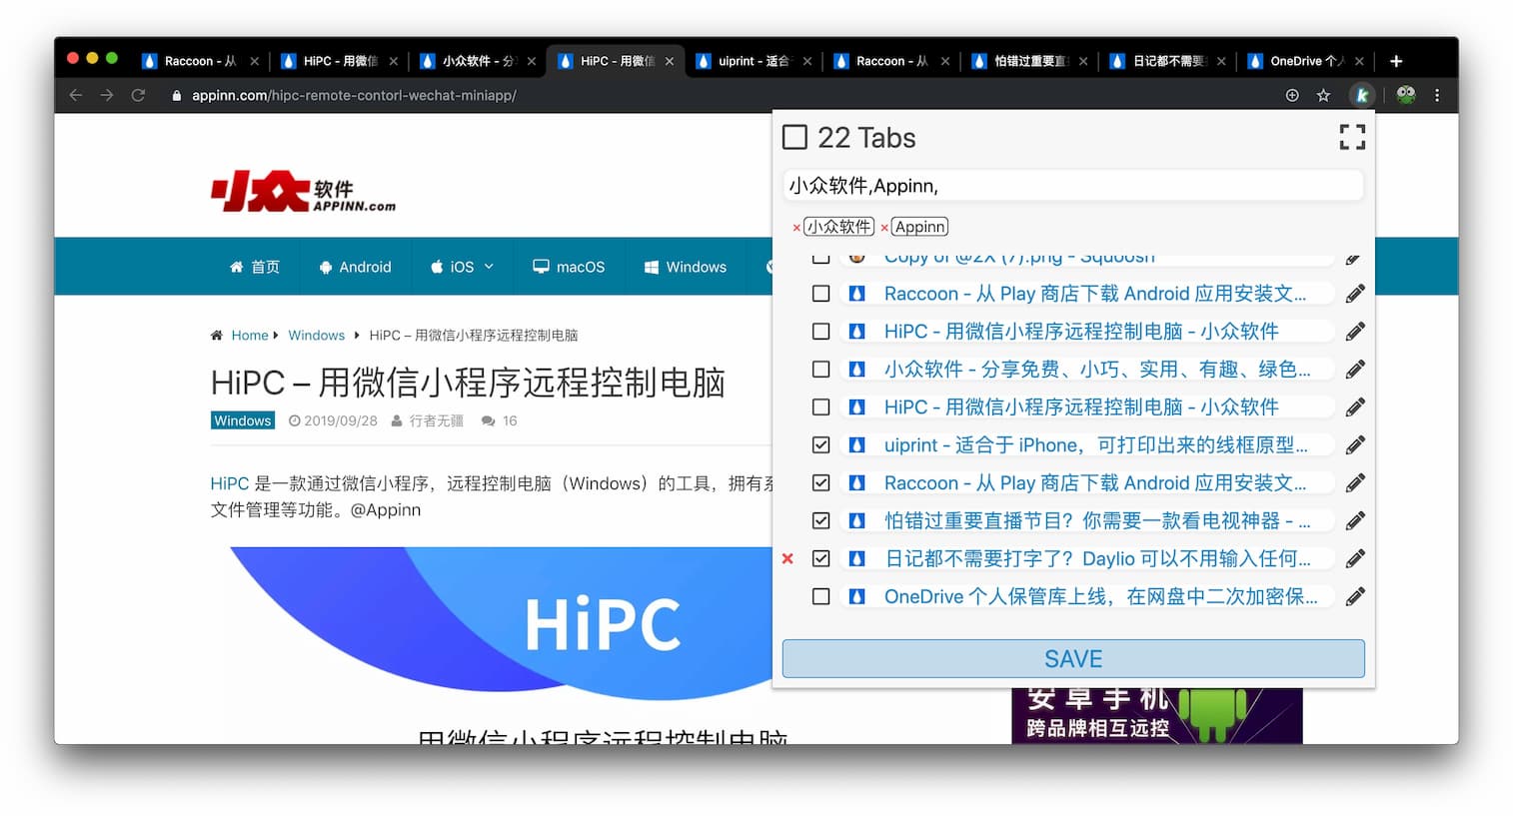
Task: Open the Windows breadcrumb link
Action: pos(316,336)
